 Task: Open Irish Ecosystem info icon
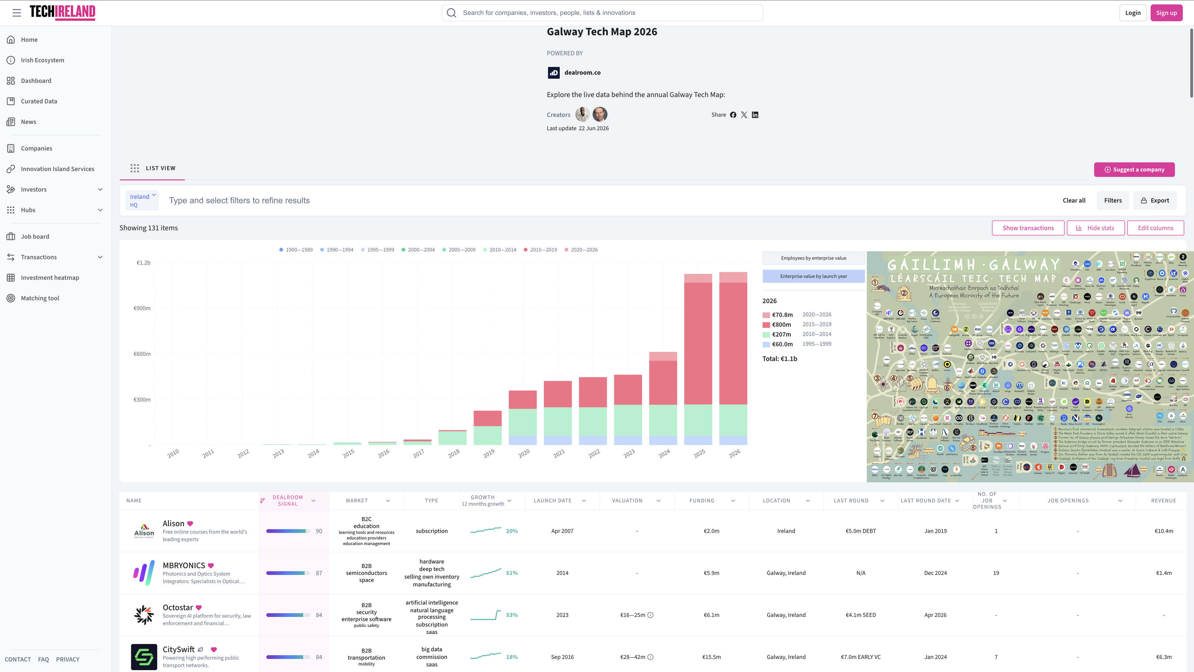11,60
